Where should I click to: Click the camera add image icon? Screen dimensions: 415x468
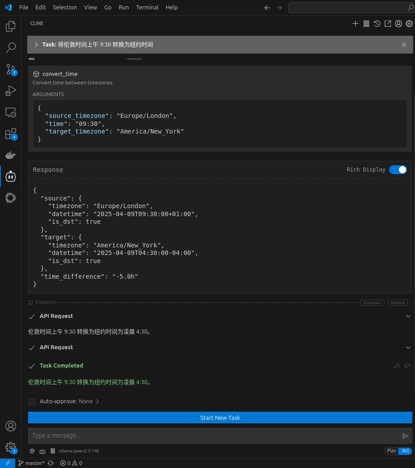tap(42, 451)
